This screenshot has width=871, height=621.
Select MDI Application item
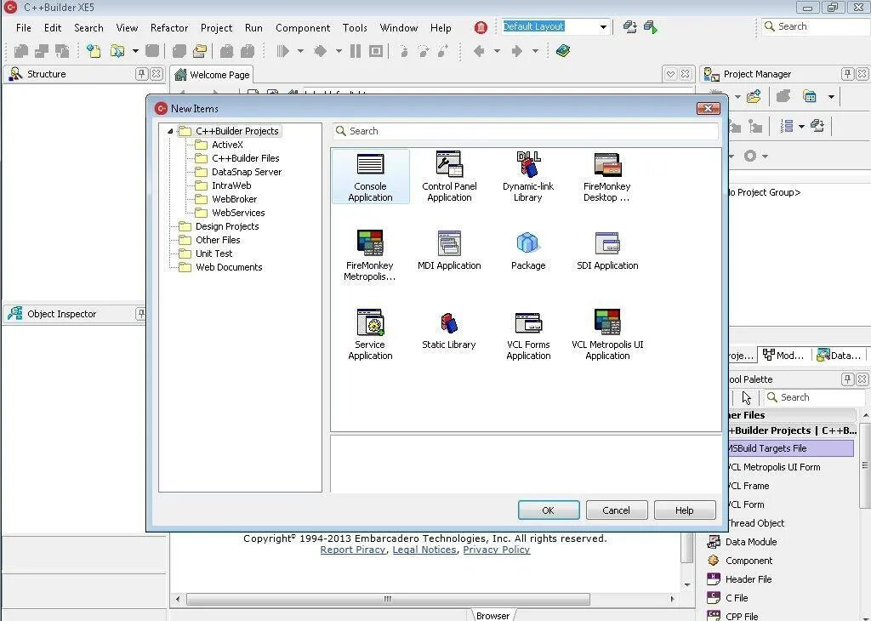tap(449, 250)
